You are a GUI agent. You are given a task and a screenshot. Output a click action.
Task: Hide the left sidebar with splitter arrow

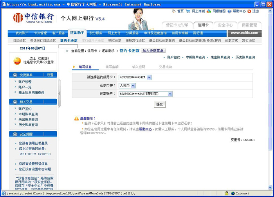tap(59, 93)
